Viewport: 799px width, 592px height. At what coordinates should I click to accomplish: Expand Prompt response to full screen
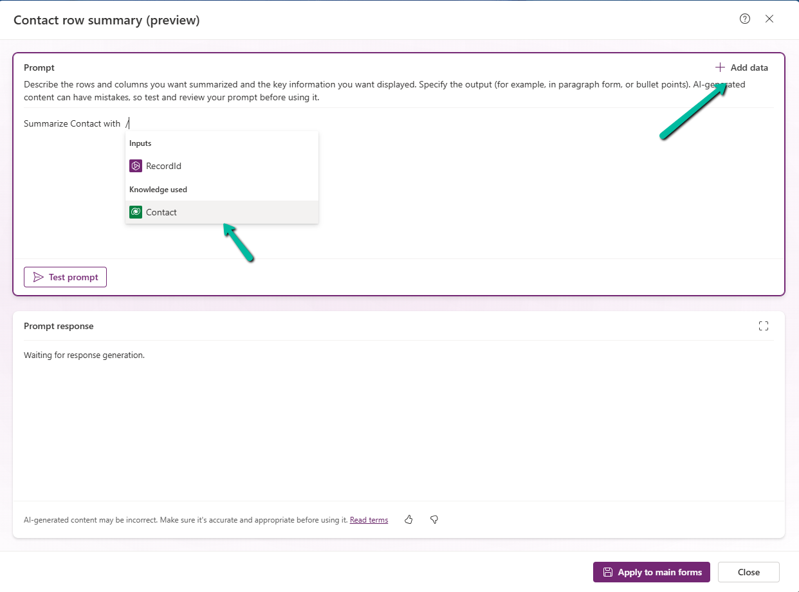763,326
